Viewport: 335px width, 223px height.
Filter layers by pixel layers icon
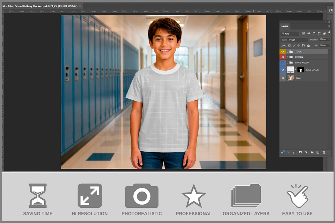tap(303, 33)
